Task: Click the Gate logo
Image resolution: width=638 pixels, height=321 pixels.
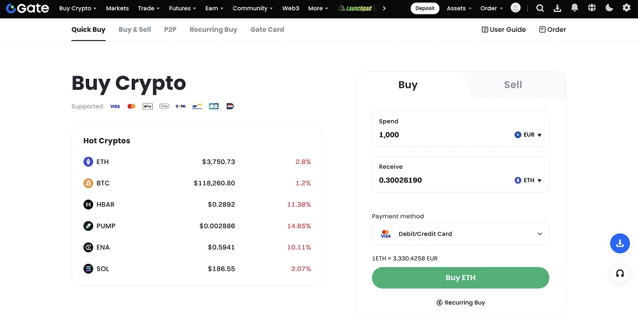Action: coord(27,8)
